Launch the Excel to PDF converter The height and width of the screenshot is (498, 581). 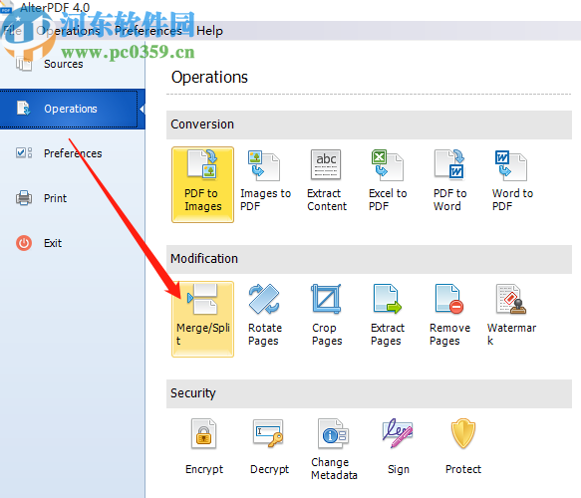click(388, 181)
